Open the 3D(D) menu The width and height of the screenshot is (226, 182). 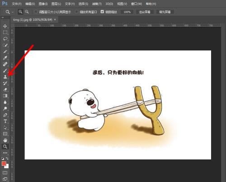pos(109,4)
